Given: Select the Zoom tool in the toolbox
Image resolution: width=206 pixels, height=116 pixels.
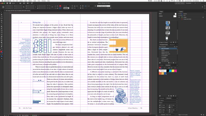Looking at the screenshot, I should [2, 48].
